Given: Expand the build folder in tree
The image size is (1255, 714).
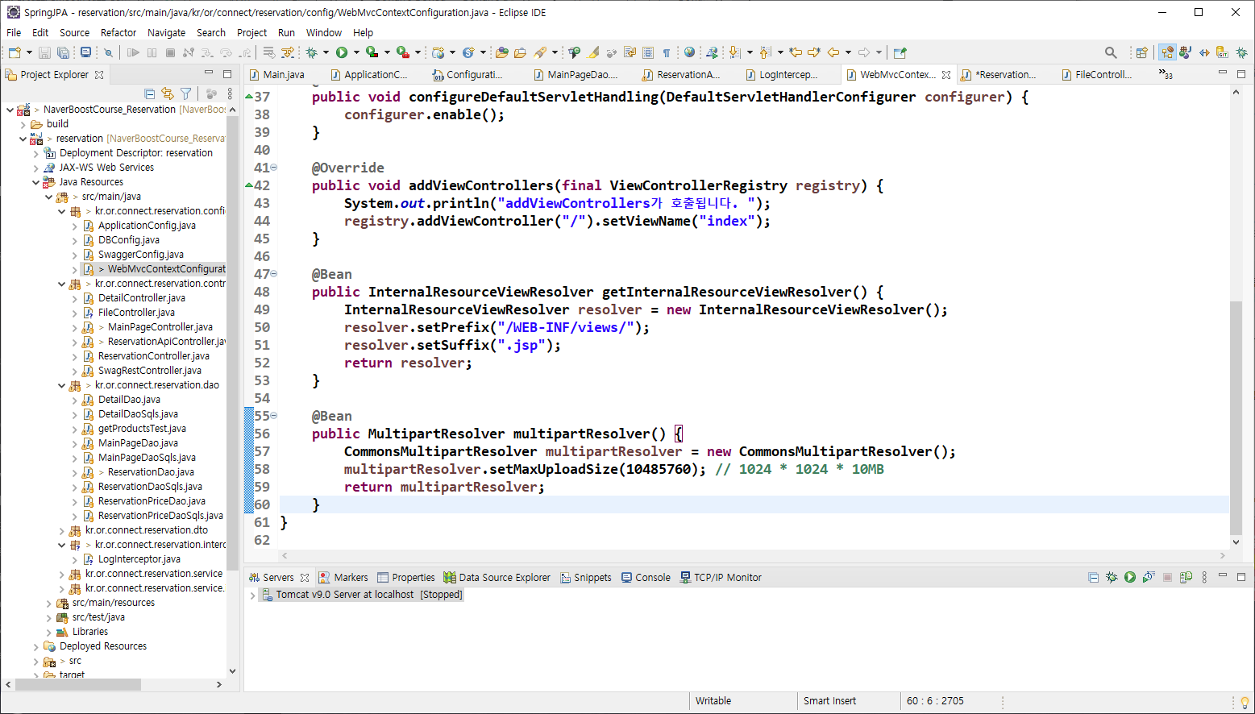Looking at the screenshot, I should 23,124.
